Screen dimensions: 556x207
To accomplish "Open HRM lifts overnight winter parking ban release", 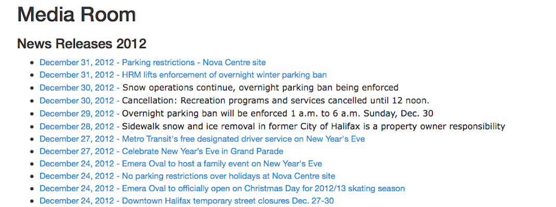I will coord(224,75).
